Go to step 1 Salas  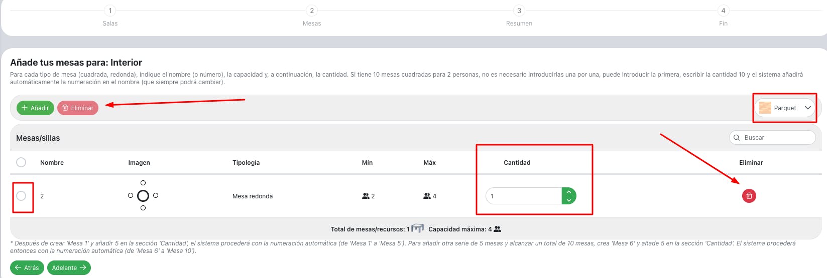[x=110, y=11]
